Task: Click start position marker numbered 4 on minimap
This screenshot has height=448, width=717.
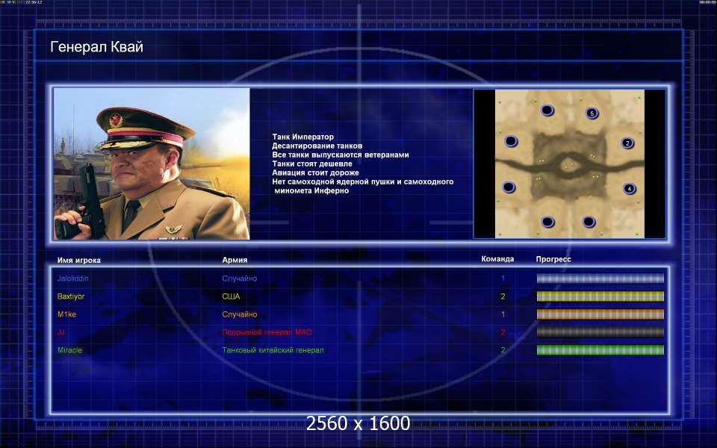Action: 629,188
